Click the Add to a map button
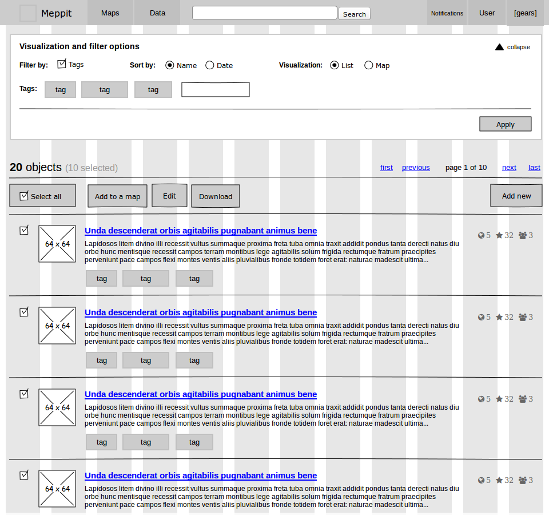The height and width of the screenshot is (515, 549). pyautogui.click(x=117, y=196)
